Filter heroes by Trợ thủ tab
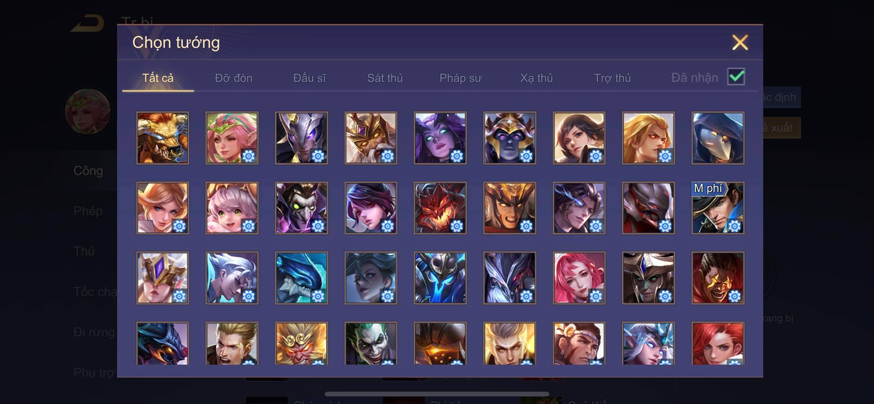The width and height of the screenshot is (874, 404). (612, 78)
